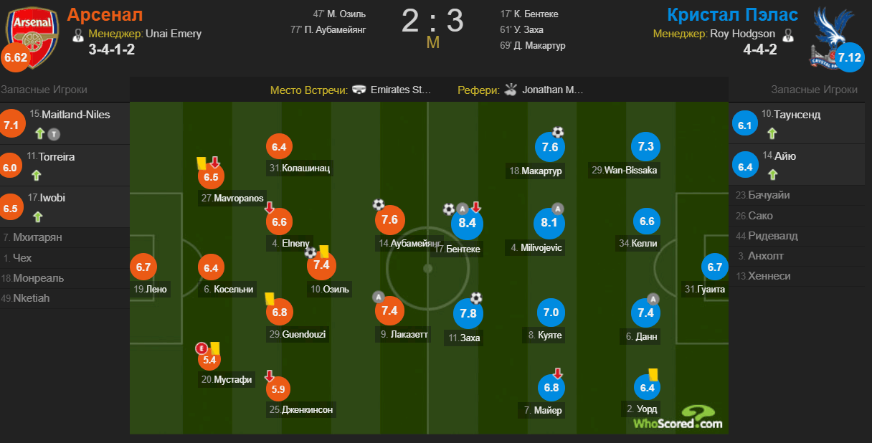
Task: Open substitute Maitland-Niles entry
Action: (x=65, y=124)
